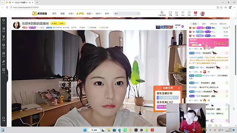
Task: Click the 娱乐宝藏计划 progress bar
Action: 168,98
